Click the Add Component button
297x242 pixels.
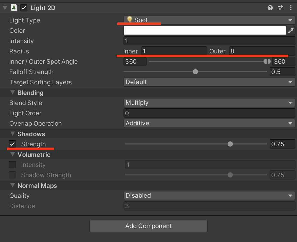(148, 226)
